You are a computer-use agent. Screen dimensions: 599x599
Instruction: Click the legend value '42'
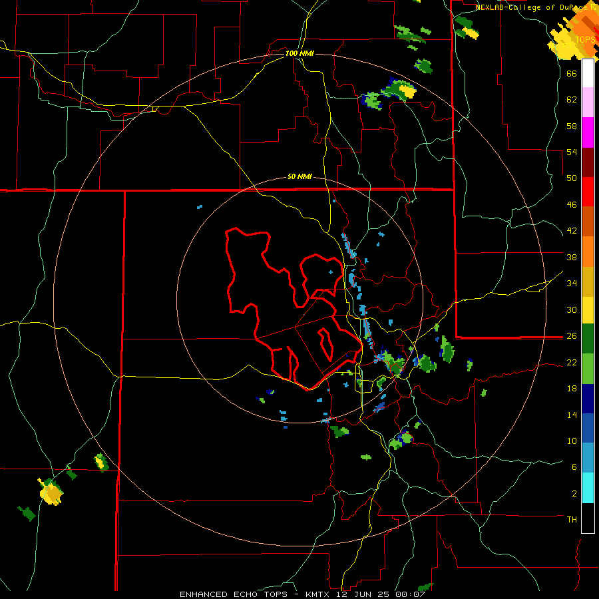[572, 231]
